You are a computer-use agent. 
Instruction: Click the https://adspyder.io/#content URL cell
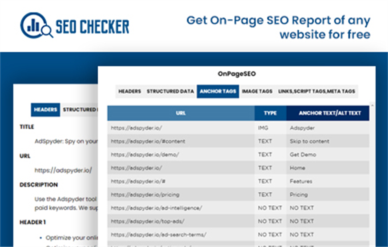pos(181,141)
